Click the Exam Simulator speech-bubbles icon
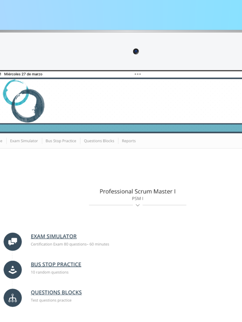Image resolution: width=242 pixels, height=322 pixels. (x=13, y=241)
